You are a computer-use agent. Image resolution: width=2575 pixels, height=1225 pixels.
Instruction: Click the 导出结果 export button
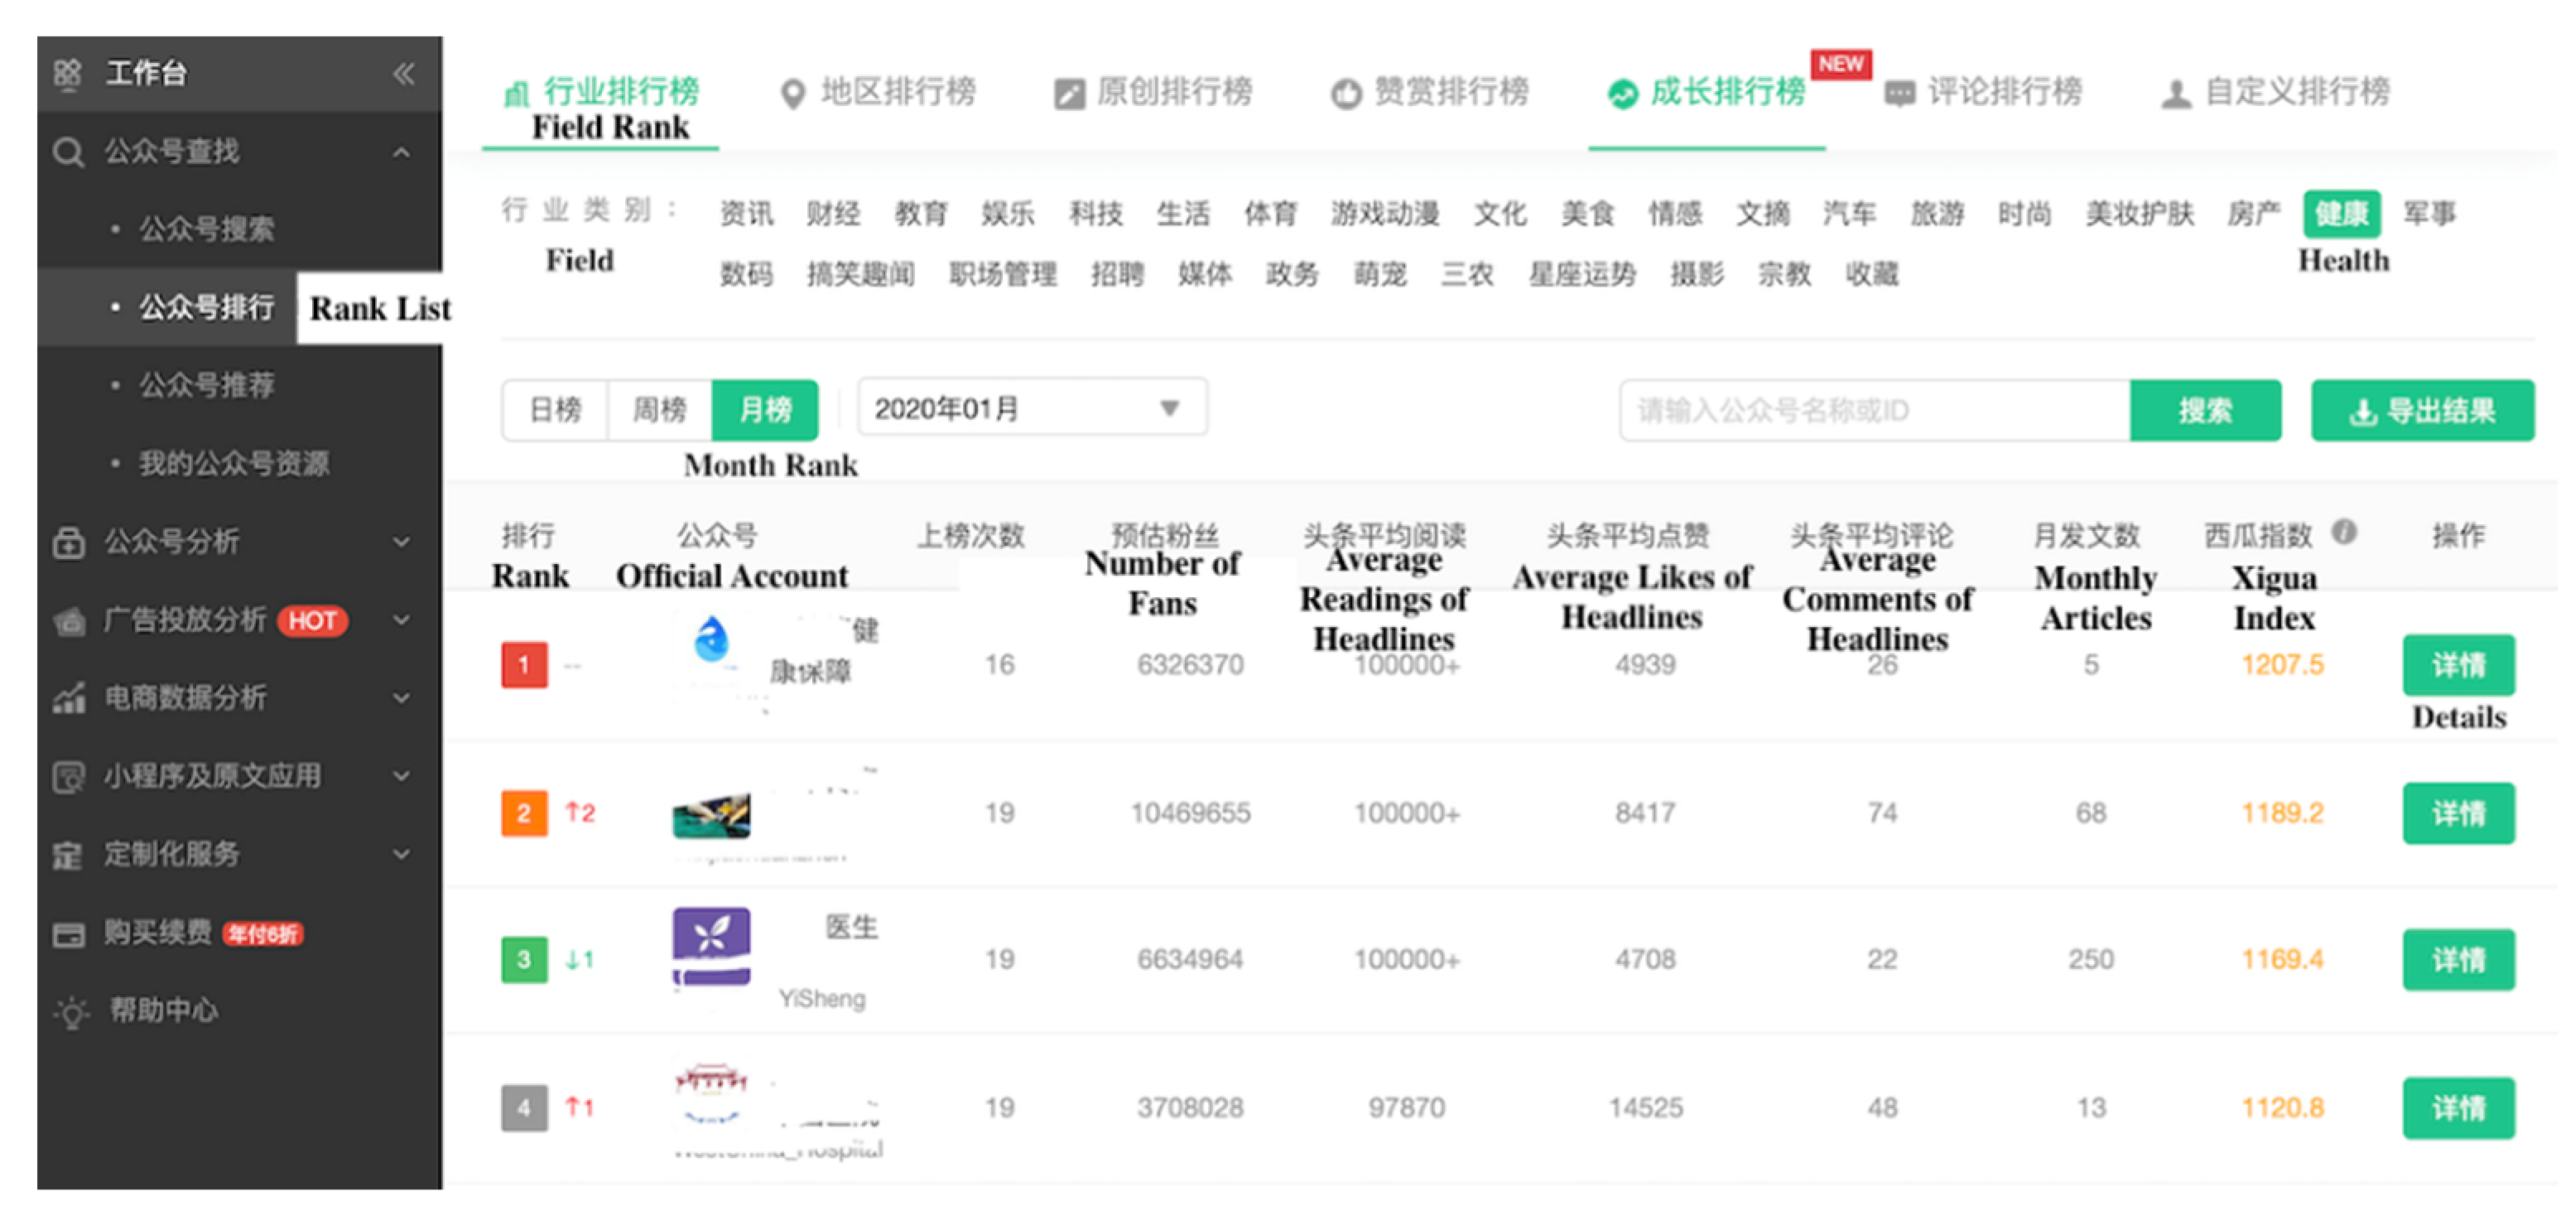click(2421, 410)
